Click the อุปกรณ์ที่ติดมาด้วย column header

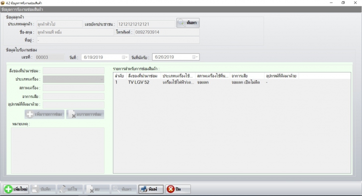coord(281,76)
